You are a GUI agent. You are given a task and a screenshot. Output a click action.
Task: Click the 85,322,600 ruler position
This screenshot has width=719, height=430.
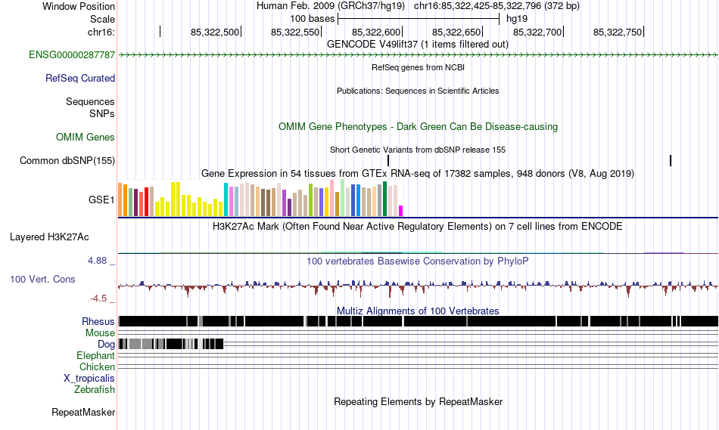coord(376,32)
